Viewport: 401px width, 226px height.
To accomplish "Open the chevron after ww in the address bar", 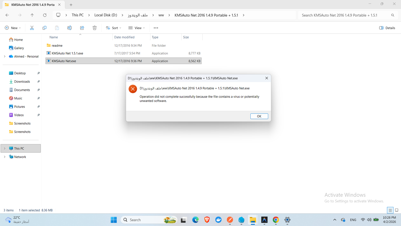I will [169, 15].
